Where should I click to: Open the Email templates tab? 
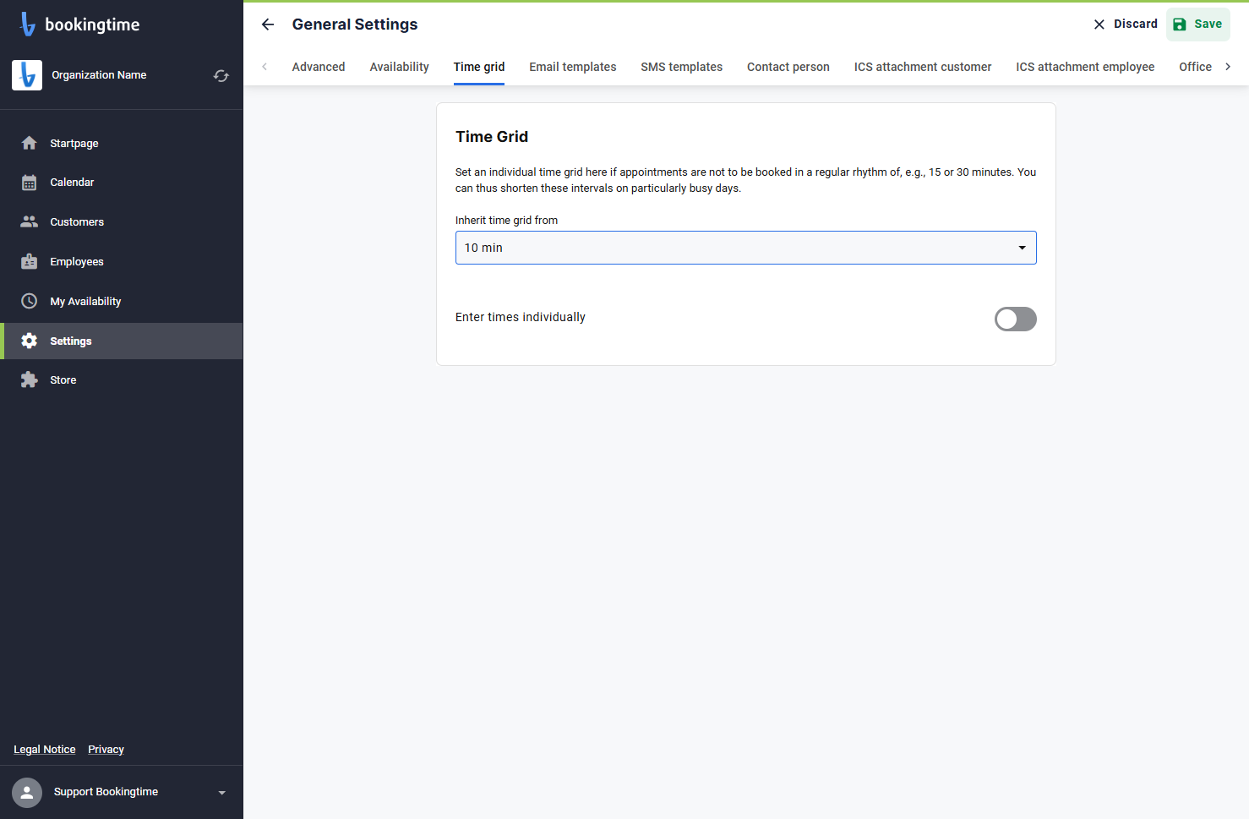(573, 67)
